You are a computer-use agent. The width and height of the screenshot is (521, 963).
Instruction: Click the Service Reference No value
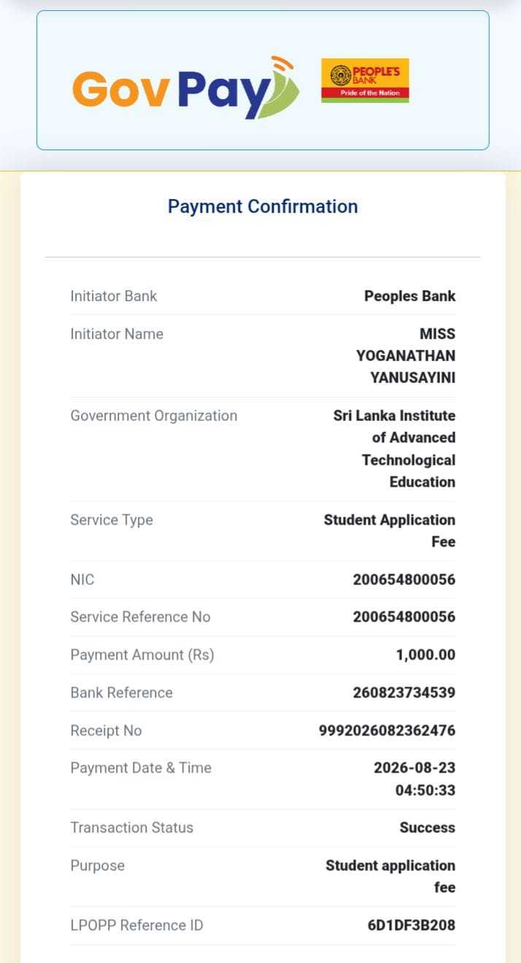[x=404, y=617]
